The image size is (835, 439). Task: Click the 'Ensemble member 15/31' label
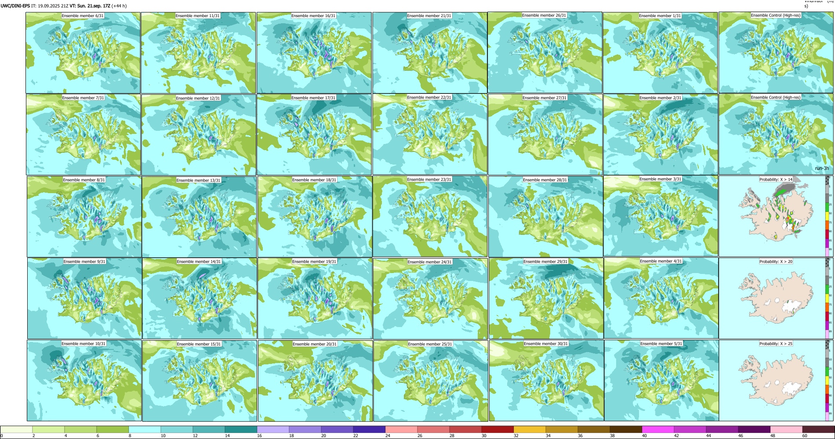199,344
